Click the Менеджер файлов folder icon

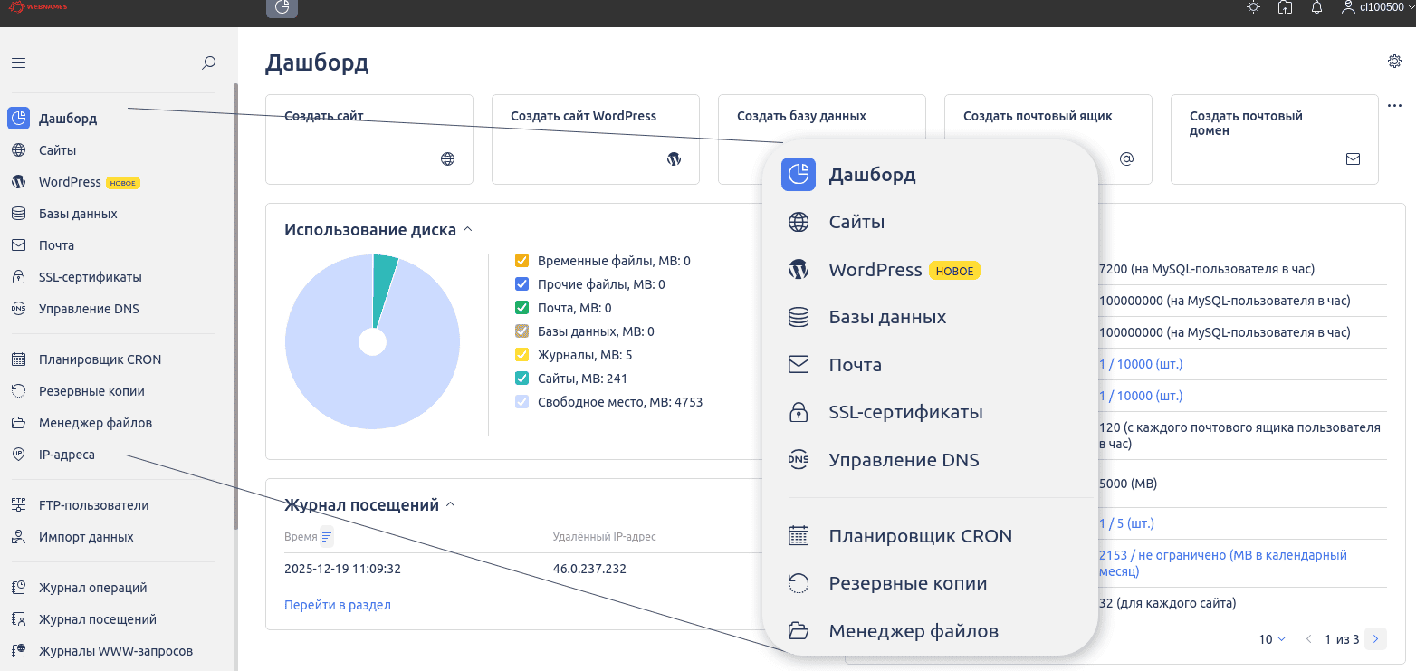point(20,422)
